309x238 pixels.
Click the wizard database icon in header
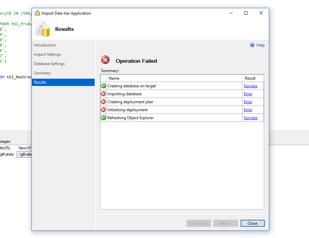tap(43, 29)
